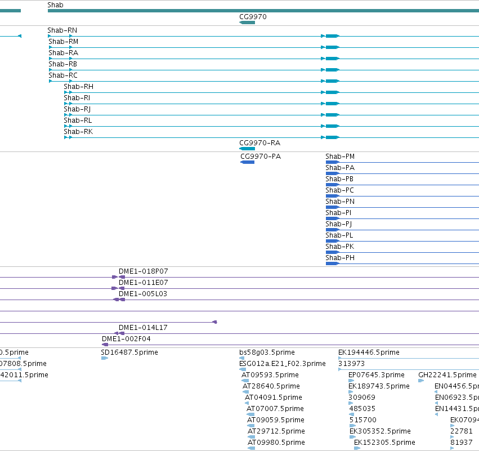
Task: Open the Shab-PM protein label
Action: tap(340, 157)
